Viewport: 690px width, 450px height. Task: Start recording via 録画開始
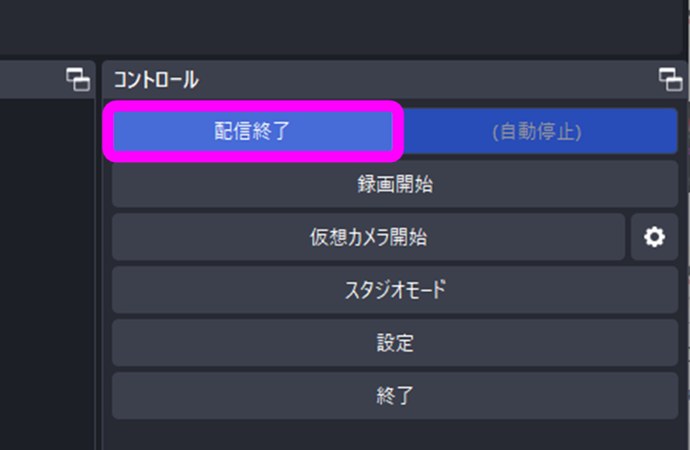click(395, 184)
